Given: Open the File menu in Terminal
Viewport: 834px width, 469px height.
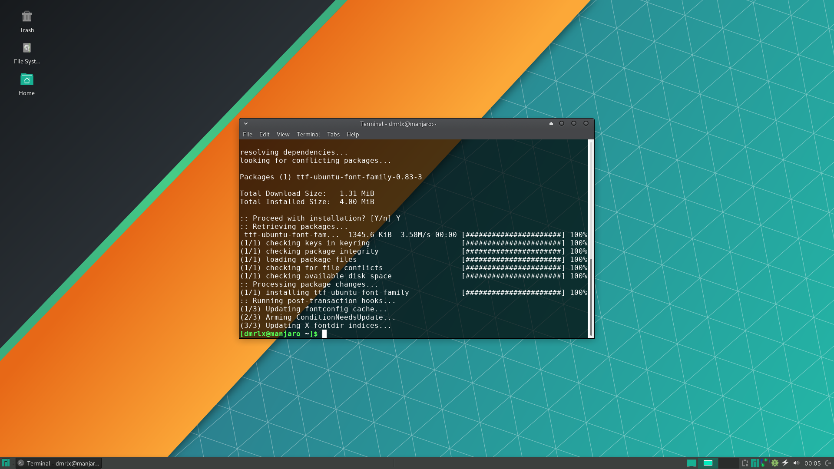Looking at the screenshot, I should [248, 135].
